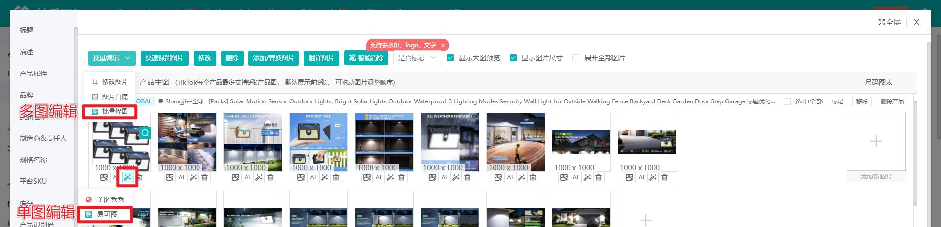
Task: Toggle 显示大图预览 checkbox
Action: click(450, 58)
